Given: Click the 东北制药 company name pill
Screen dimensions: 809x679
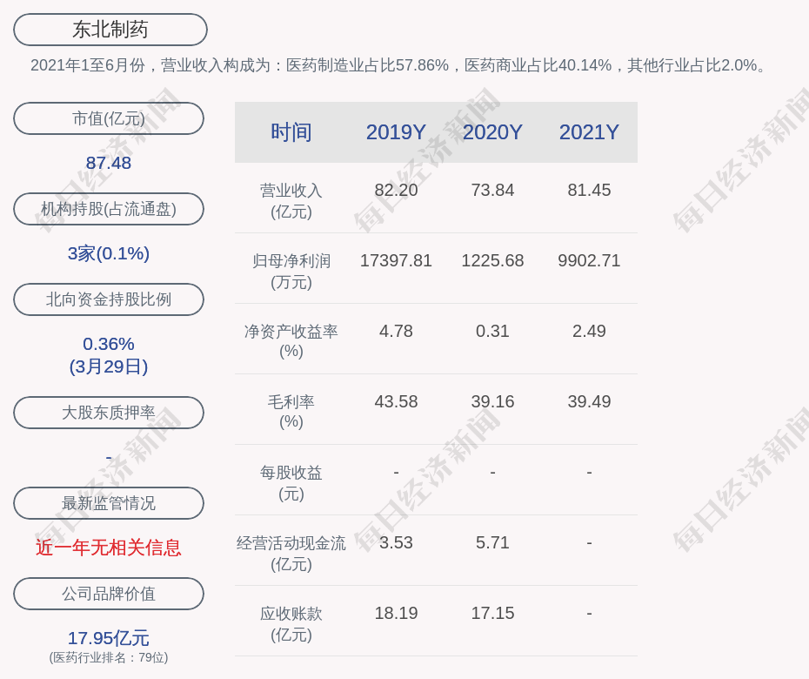Looking at the screenshot, I should coord(110,30).
